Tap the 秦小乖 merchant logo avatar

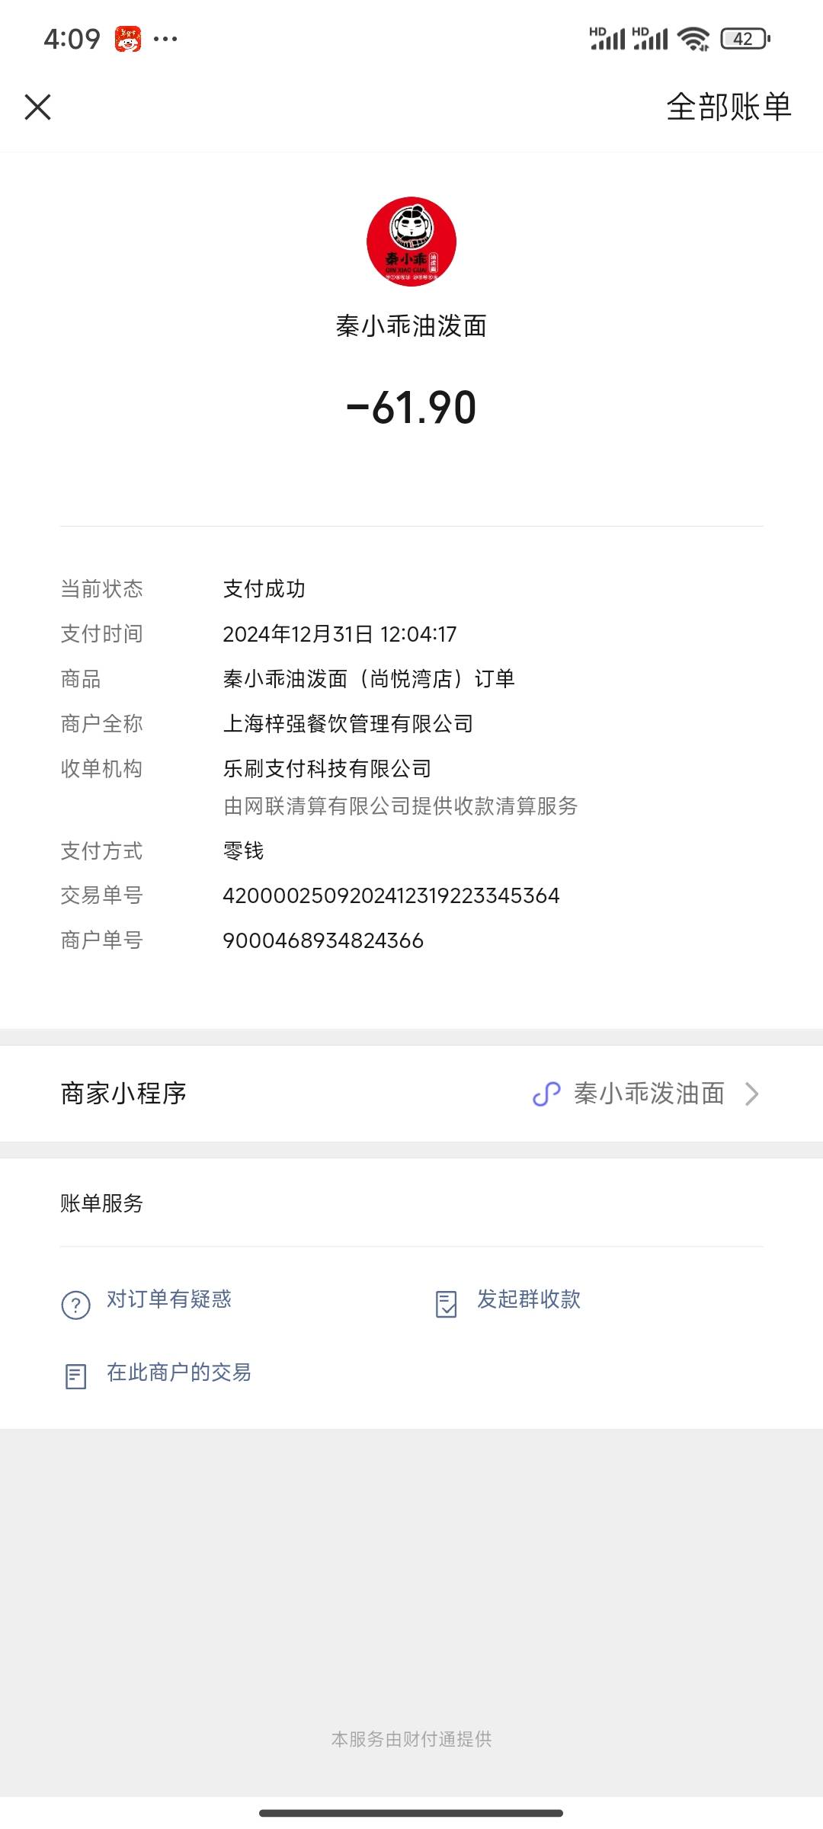click(411, 242)
